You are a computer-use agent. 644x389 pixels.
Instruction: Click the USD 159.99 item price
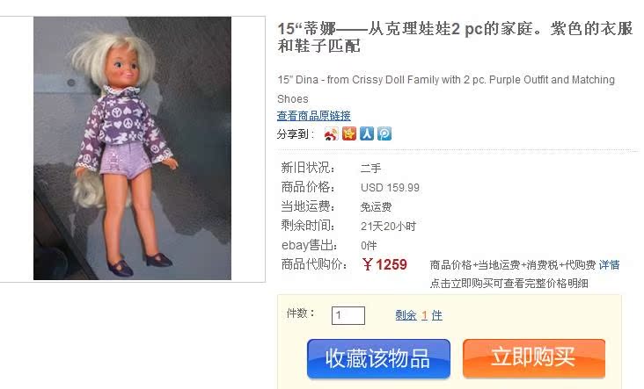(x=390, y=188)
